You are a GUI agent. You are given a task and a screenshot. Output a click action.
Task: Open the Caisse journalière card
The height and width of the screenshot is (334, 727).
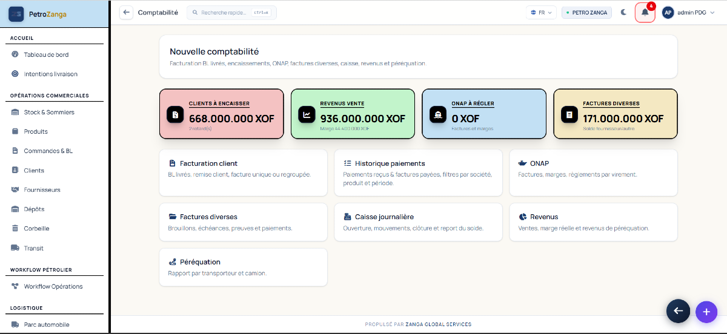[418, 221]
